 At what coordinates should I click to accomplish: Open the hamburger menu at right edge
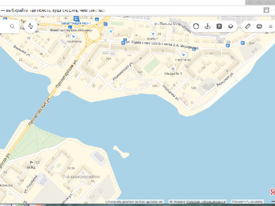(x=271, y=27)
